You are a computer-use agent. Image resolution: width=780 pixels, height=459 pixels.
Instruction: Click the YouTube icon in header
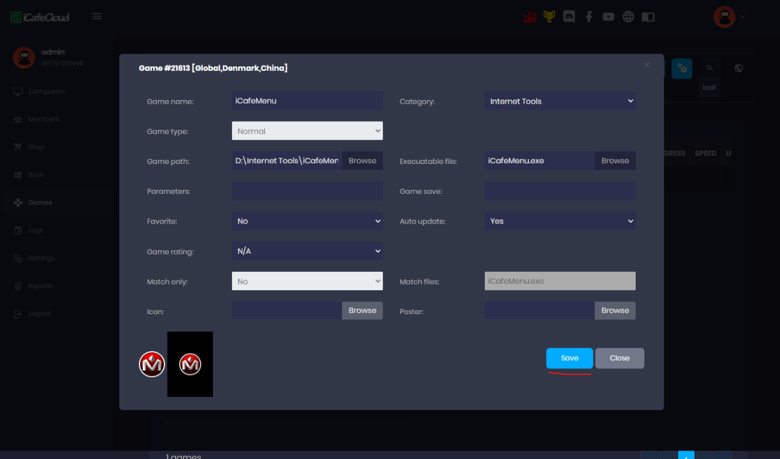click(x=608, y=17)
